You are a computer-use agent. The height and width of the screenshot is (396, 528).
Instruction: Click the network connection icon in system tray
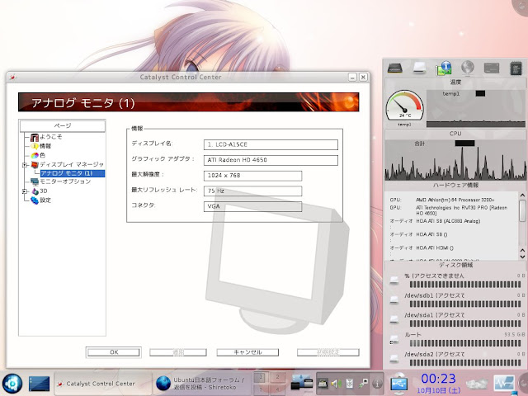click(363, 383)
